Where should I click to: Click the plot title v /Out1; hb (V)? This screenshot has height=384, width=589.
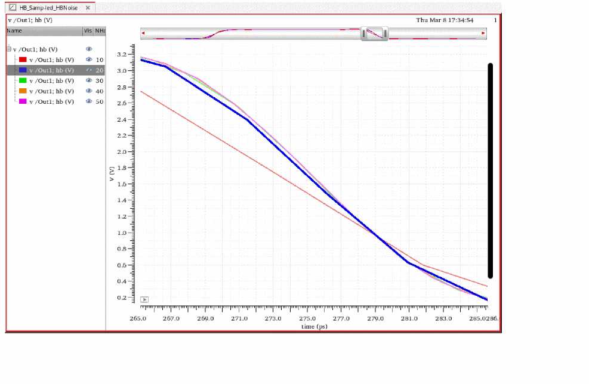(30, 20)
